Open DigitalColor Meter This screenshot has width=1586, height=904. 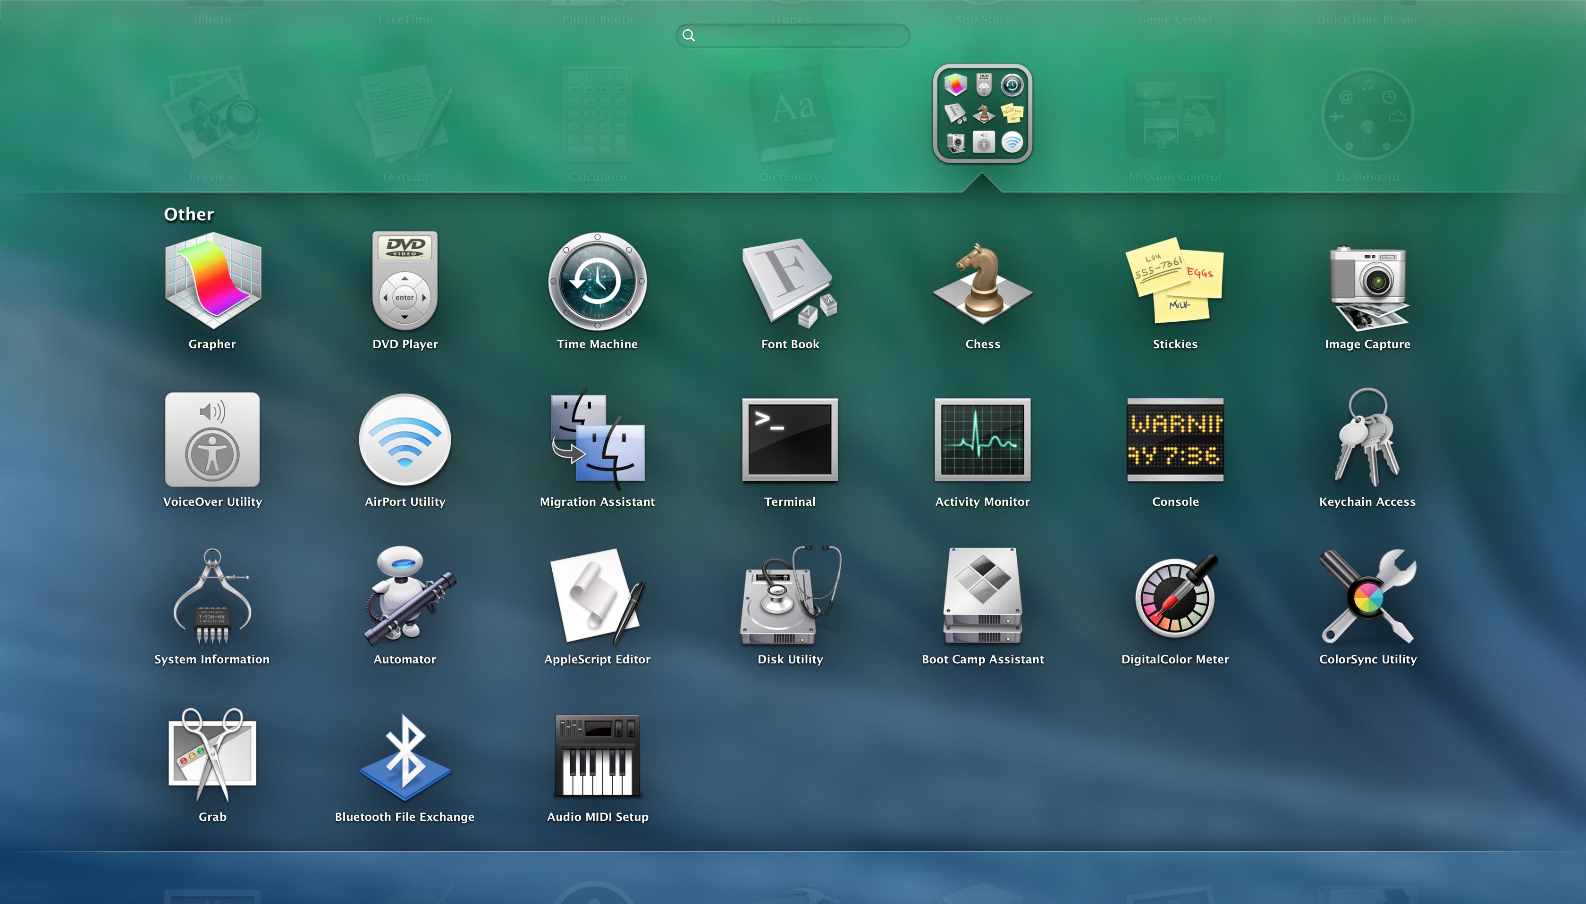click(x=1175, y=597)
